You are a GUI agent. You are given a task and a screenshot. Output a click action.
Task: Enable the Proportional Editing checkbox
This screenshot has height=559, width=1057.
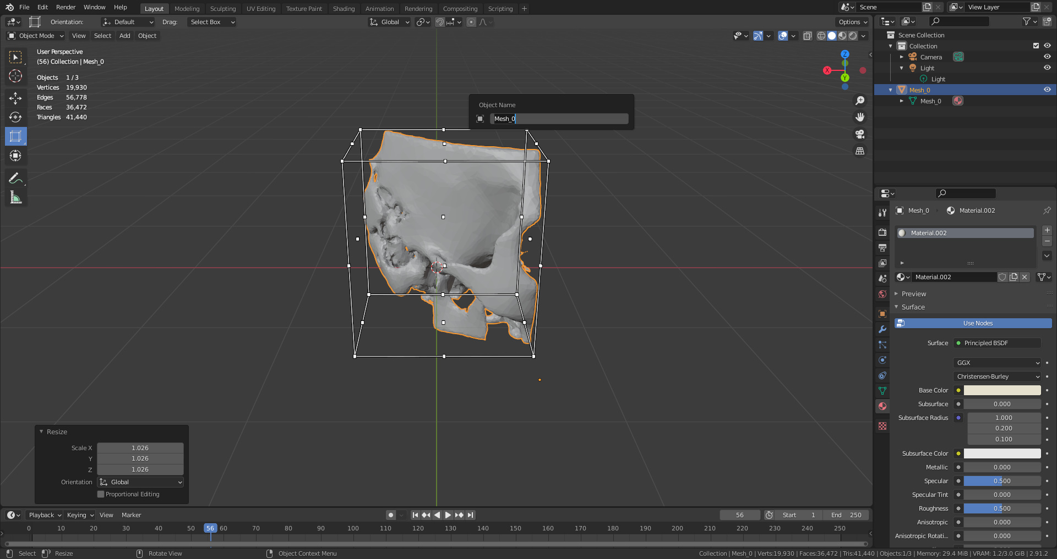click(x=101, y=494)
